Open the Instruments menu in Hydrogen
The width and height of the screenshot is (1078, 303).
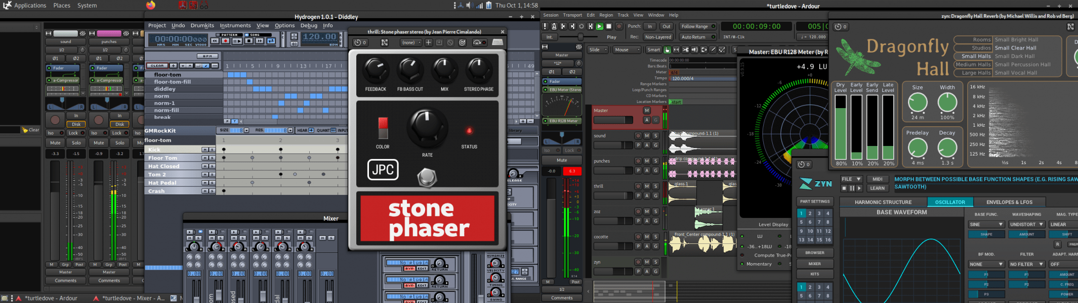click(235, 25)
